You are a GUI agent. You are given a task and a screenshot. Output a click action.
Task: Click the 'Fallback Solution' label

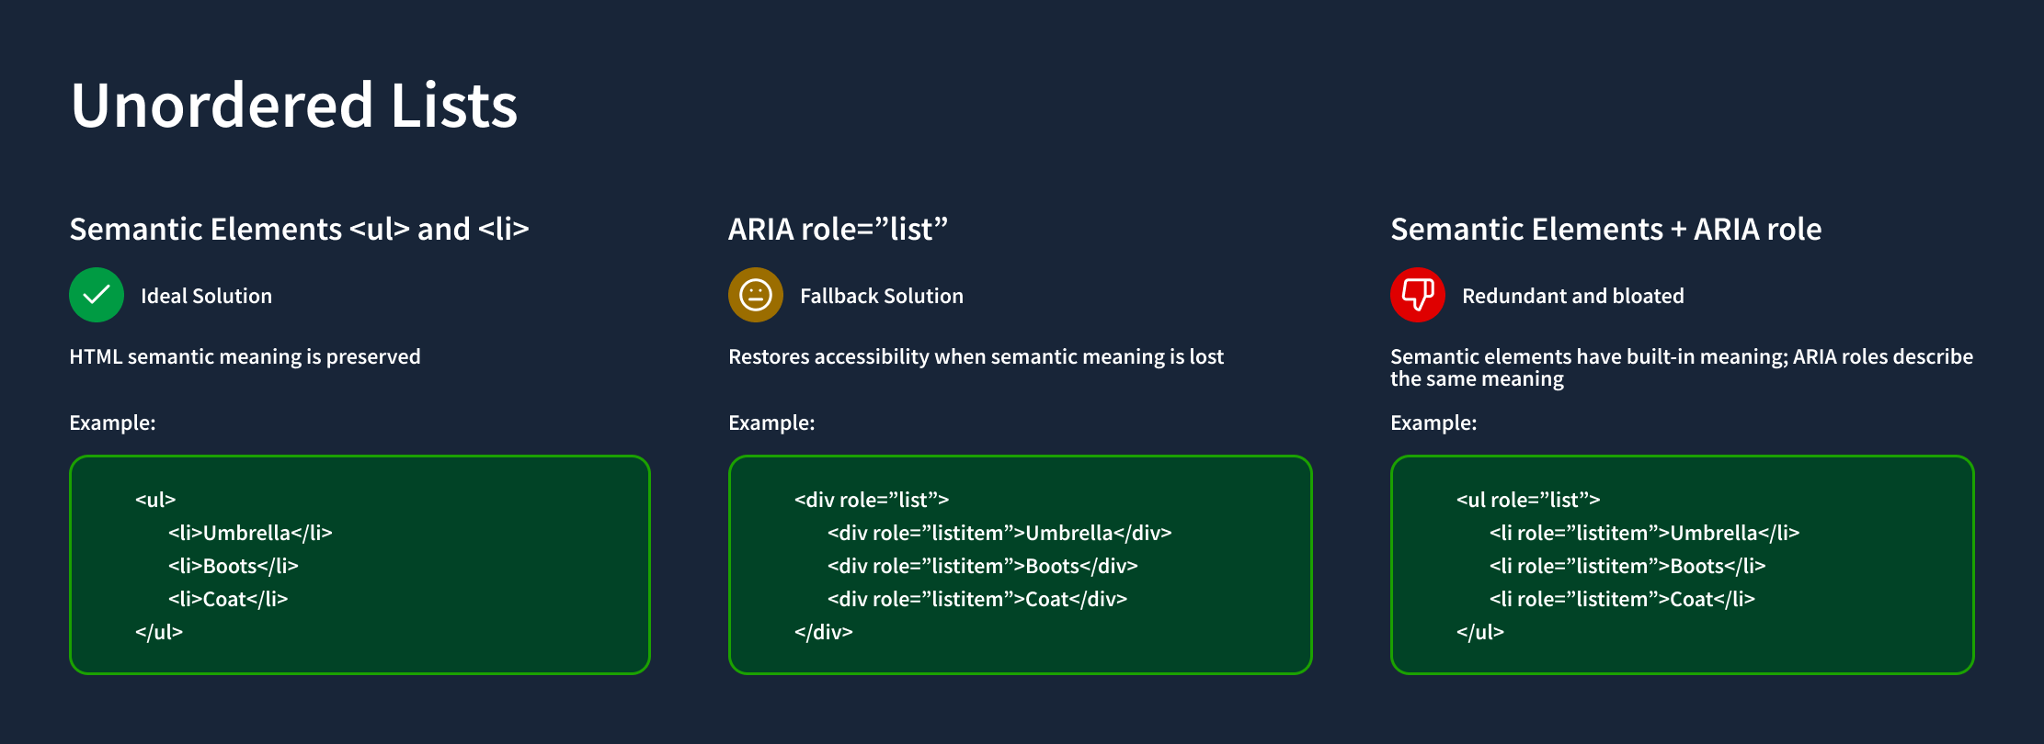tap(882, 296)
